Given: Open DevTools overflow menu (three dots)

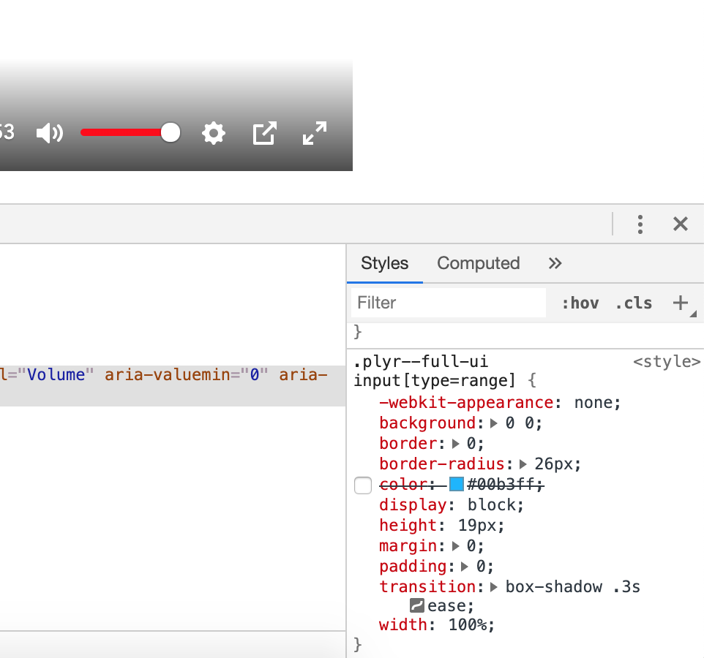Looking at the screenshot, I should click(x=640, y=224).
